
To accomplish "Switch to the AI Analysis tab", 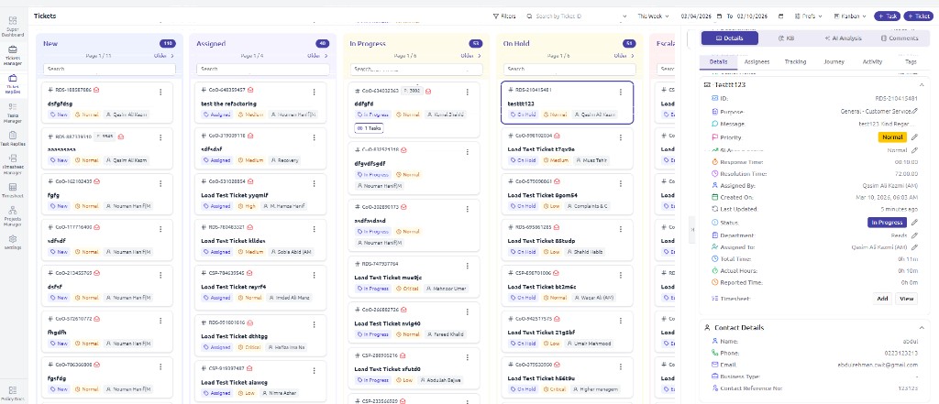I will pyautogui.click(x=841, y=38).
